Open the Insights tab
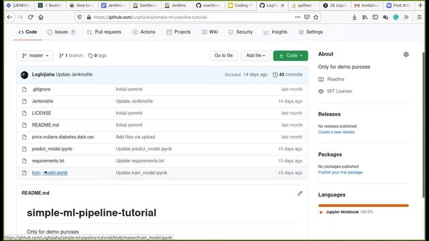This screenshot has height=241, width=429. pyautogui.click(x=275, y=32)
